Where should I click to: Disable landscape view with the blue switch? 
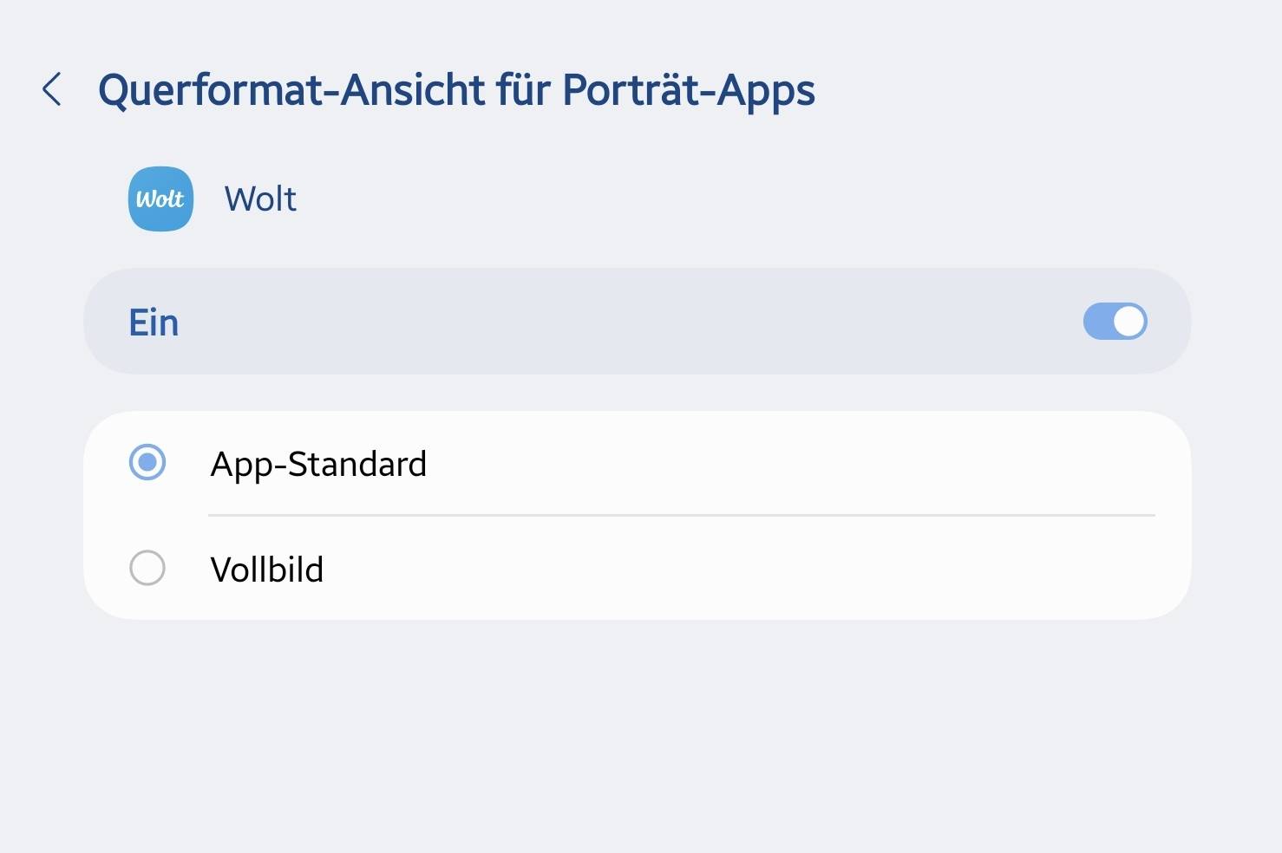1115,322
